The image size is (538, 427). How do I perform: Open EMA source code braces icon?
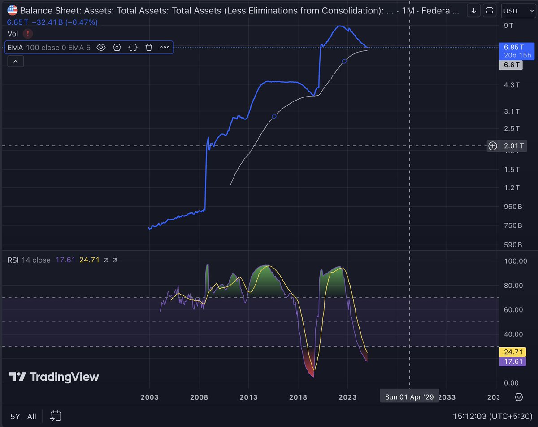click(133, 47)
